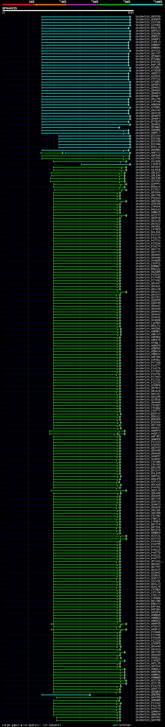Open hit UniRef100_B9S1T5
Image resolution: width=165 pixels, height=727 pixels.
point(148,28)
